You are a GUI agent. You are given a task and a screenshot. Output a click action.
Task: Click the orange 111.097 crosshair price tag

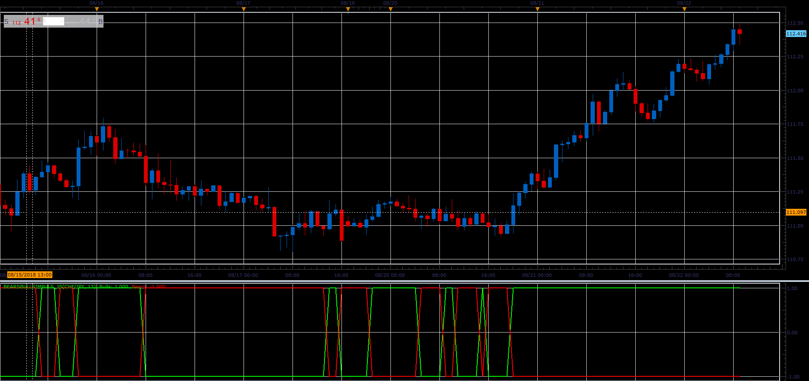[796, 212]
